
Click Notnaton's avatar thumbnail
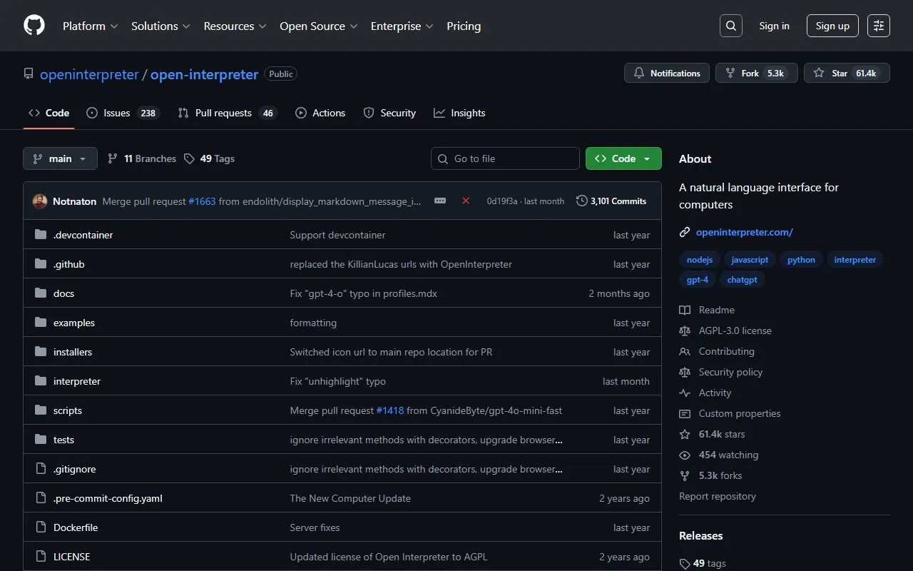click(x=40, y=201)
